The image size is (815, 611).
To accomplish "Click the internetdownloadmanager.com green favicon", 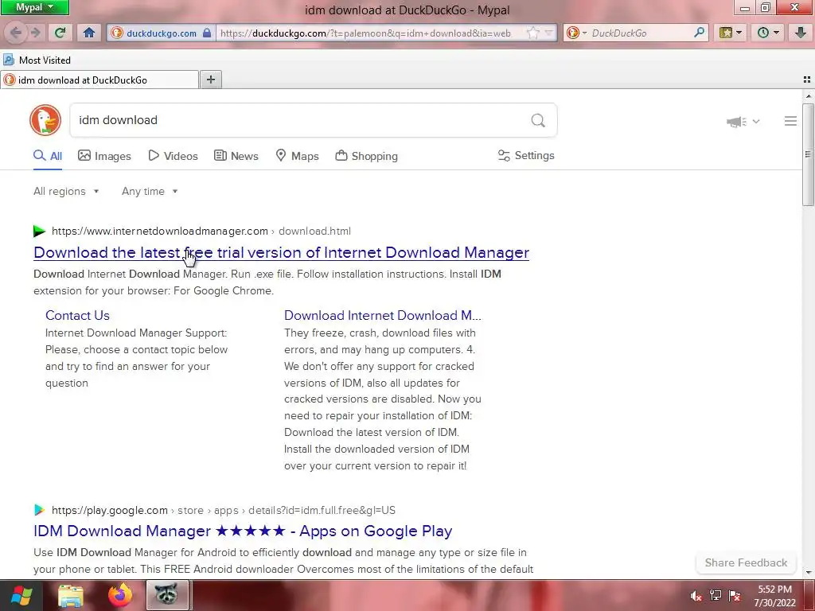I will tap(40, 231).
